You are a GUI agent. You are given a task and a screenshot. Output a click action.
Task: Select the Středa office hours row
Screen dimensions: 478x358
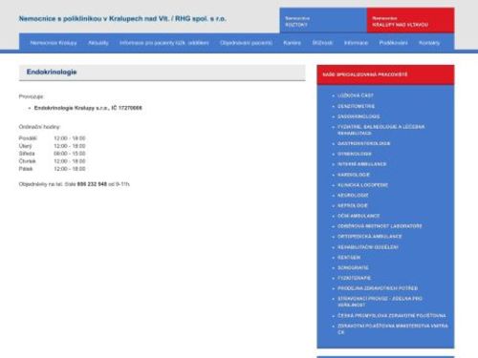53,154
